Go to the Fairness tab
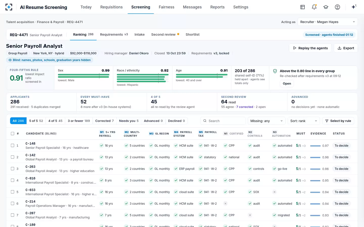This screenshot has width=364, height=227. 166,7
